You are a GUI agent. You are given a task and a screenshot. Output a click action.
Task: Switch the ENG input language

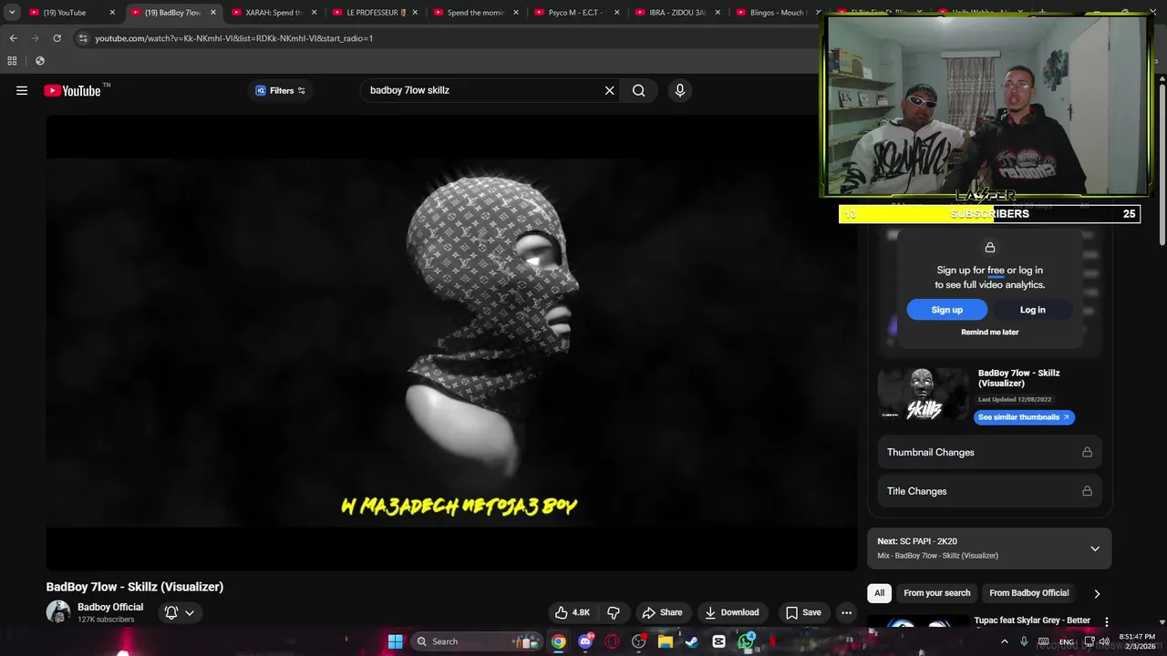click(1066, 641)
